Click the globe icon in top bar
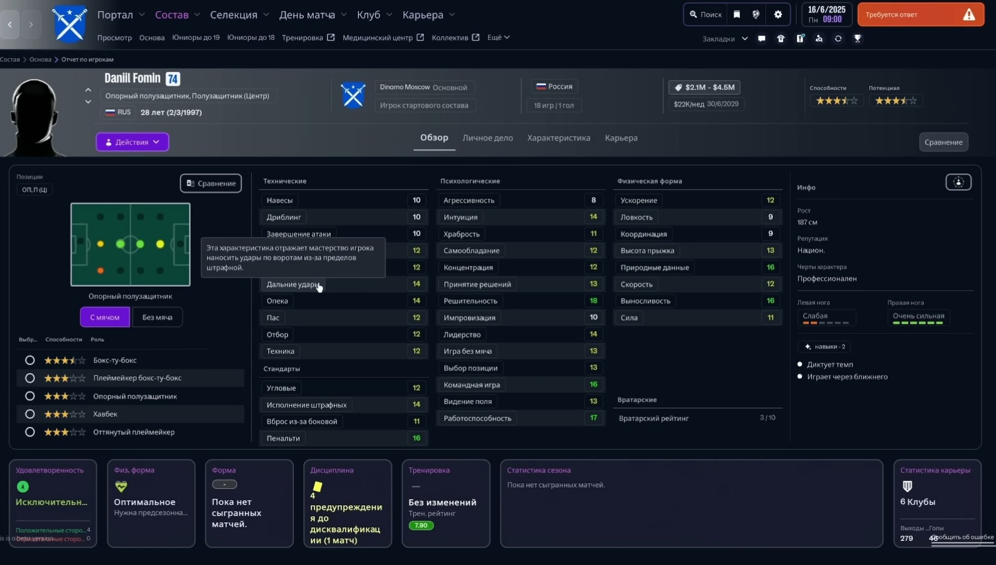Screen dimensions: 996x565 pyautogui.click(x=756, y=15)
